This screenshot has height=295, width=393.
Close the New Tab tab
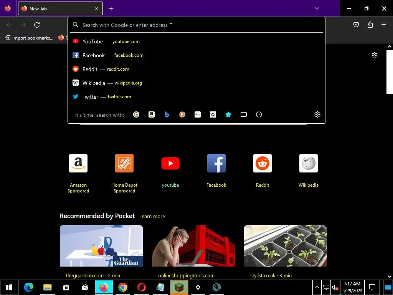97,8
